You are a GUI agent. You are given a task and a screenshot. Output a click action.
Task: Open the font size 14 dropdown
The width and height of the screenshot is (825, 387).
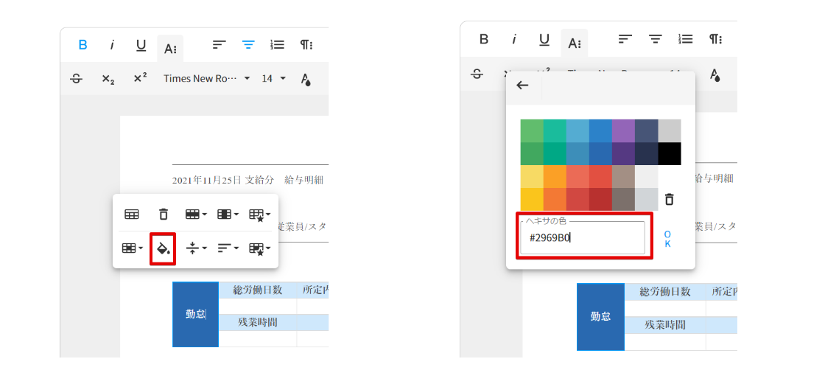[273, 79]
